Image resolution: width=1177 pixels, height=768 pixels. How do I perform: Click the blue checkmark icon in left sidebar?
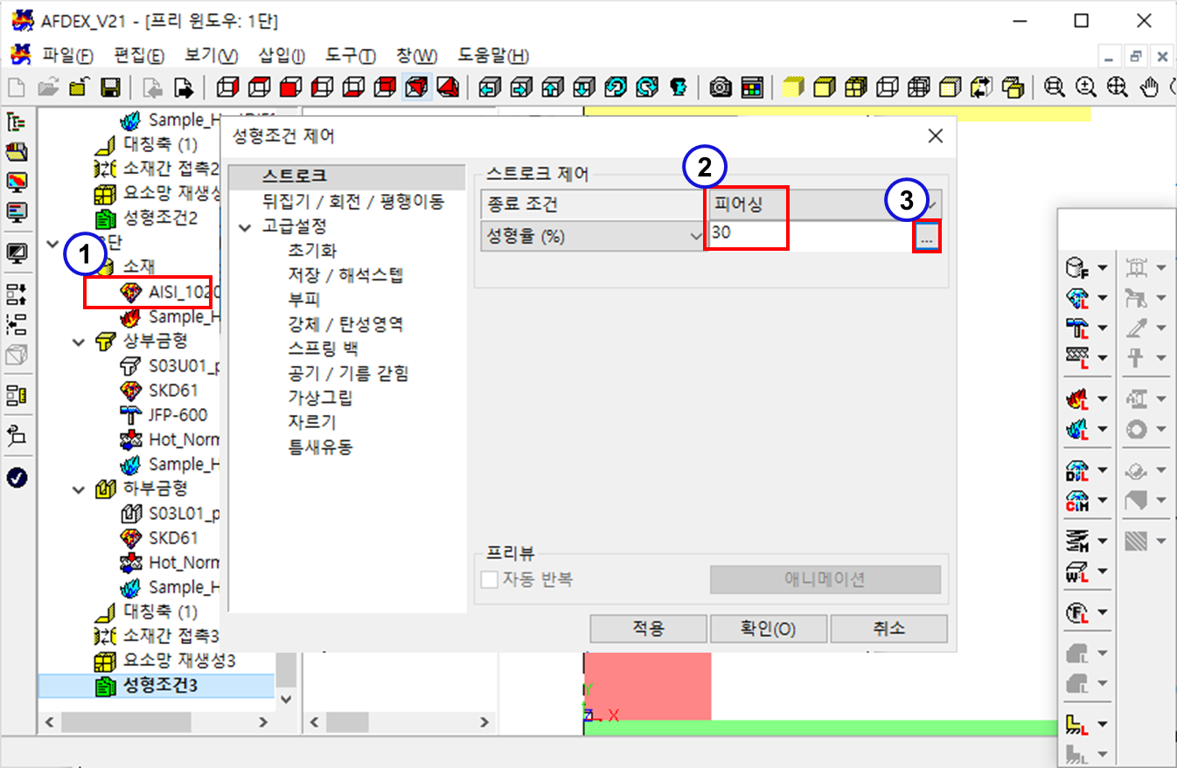tap(17, 477)
